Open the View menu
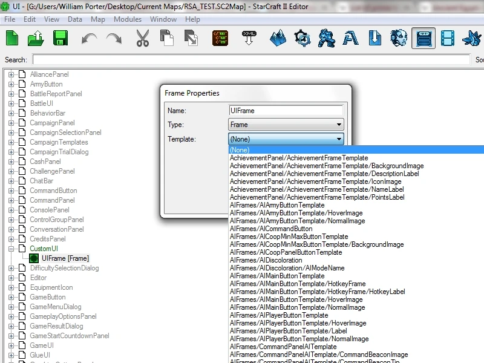This screenshot has height=363, width=484. click(51, 19)
